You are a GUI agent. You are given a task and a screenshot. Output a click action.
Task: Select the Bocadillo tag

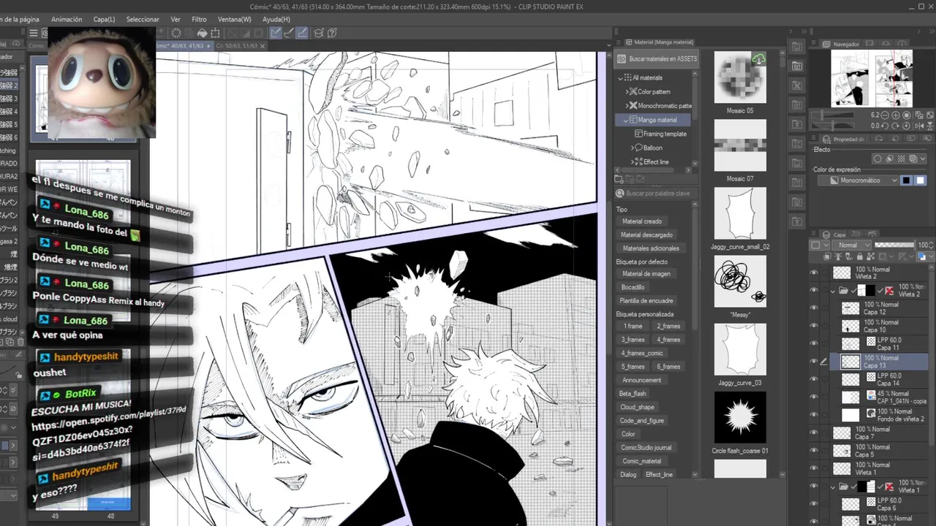click(x=633, y=287)
